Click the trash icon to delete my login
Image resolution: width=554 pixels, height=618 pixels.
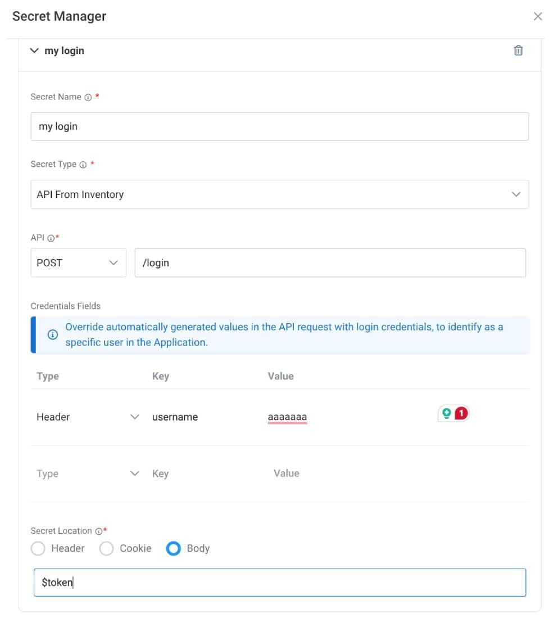coord(518,51)
